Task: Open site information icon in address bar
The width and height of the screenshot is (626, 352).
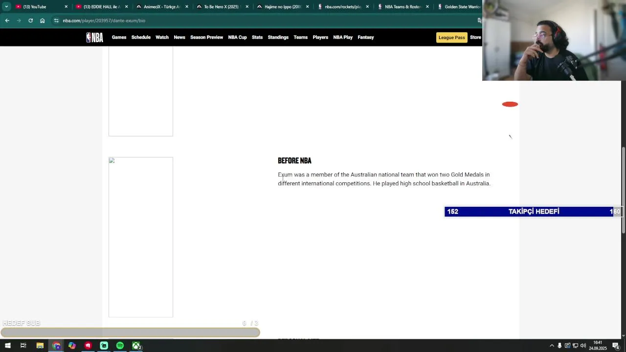Action: (56, 21)
